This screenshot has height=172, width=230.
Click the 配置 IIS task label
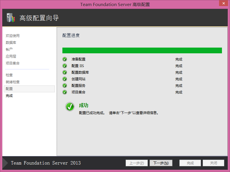tap(78, 66)
